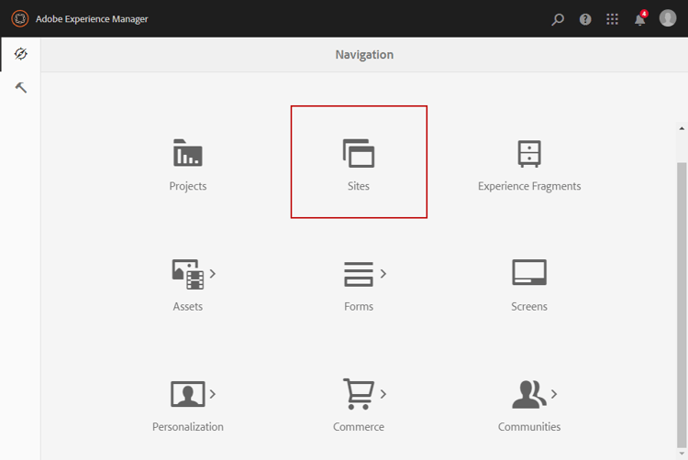Click the Projects label

[x=188, y=186]
